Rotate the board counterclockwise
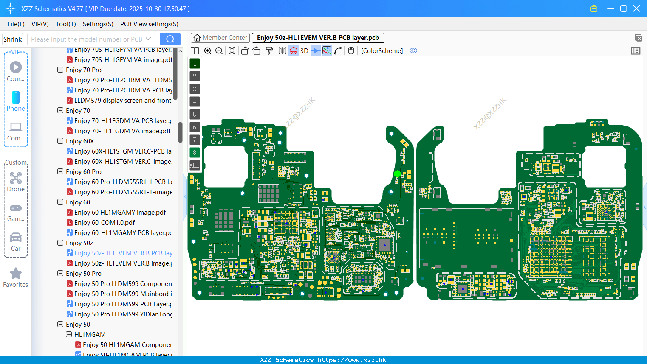The width and height of the screenshot is (647, 364). tap(245, 50)
